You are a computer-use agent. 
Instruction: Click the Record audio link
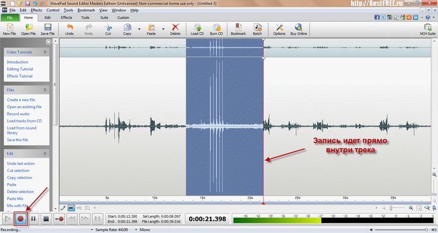[x=18, y=114]
